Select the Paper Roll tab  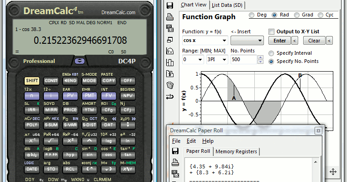click(198, 151)
